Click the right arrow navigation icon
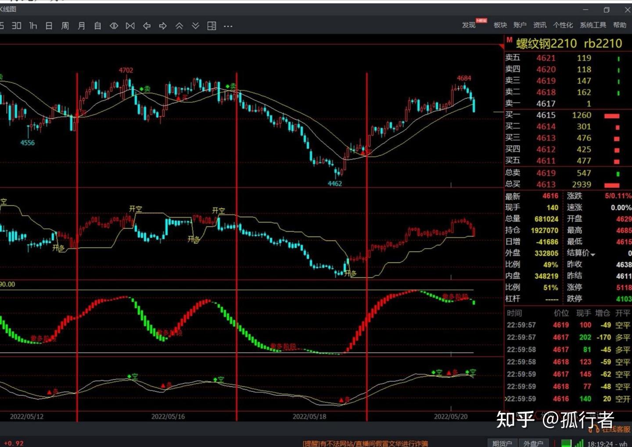The height and width of the screenshot is (447, 632). (163, 26)
